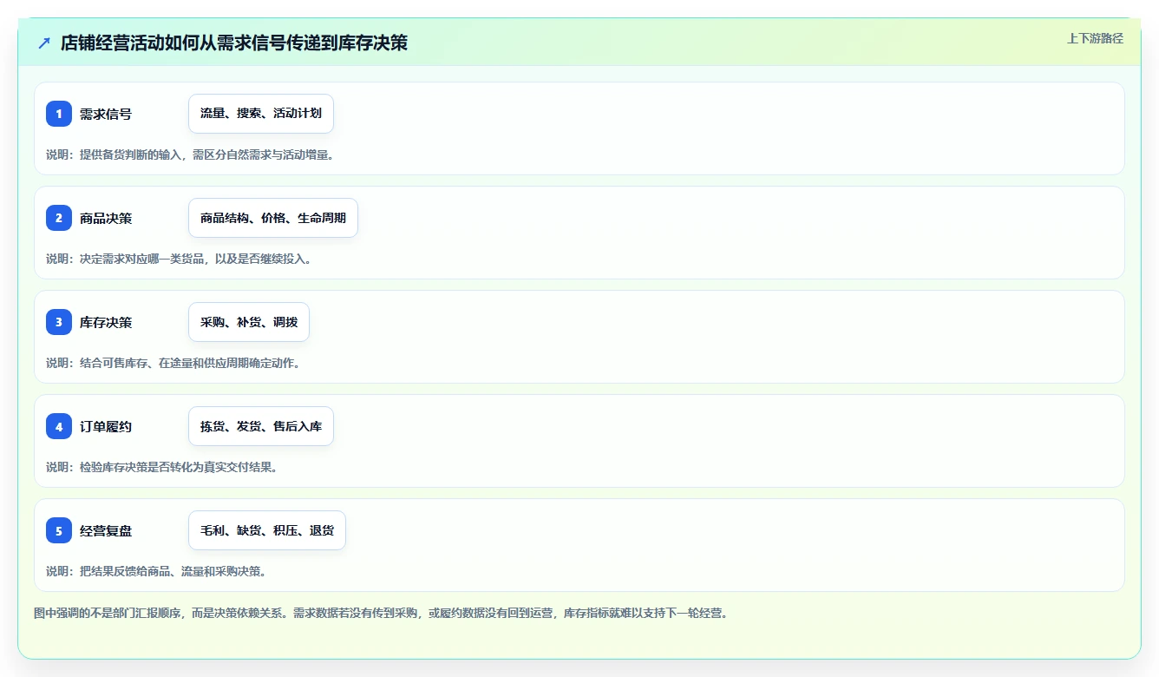This screenshot has width=1159, height=677.
Task: Click the note 提供备货判断的输入
Action: coord(131,154)
